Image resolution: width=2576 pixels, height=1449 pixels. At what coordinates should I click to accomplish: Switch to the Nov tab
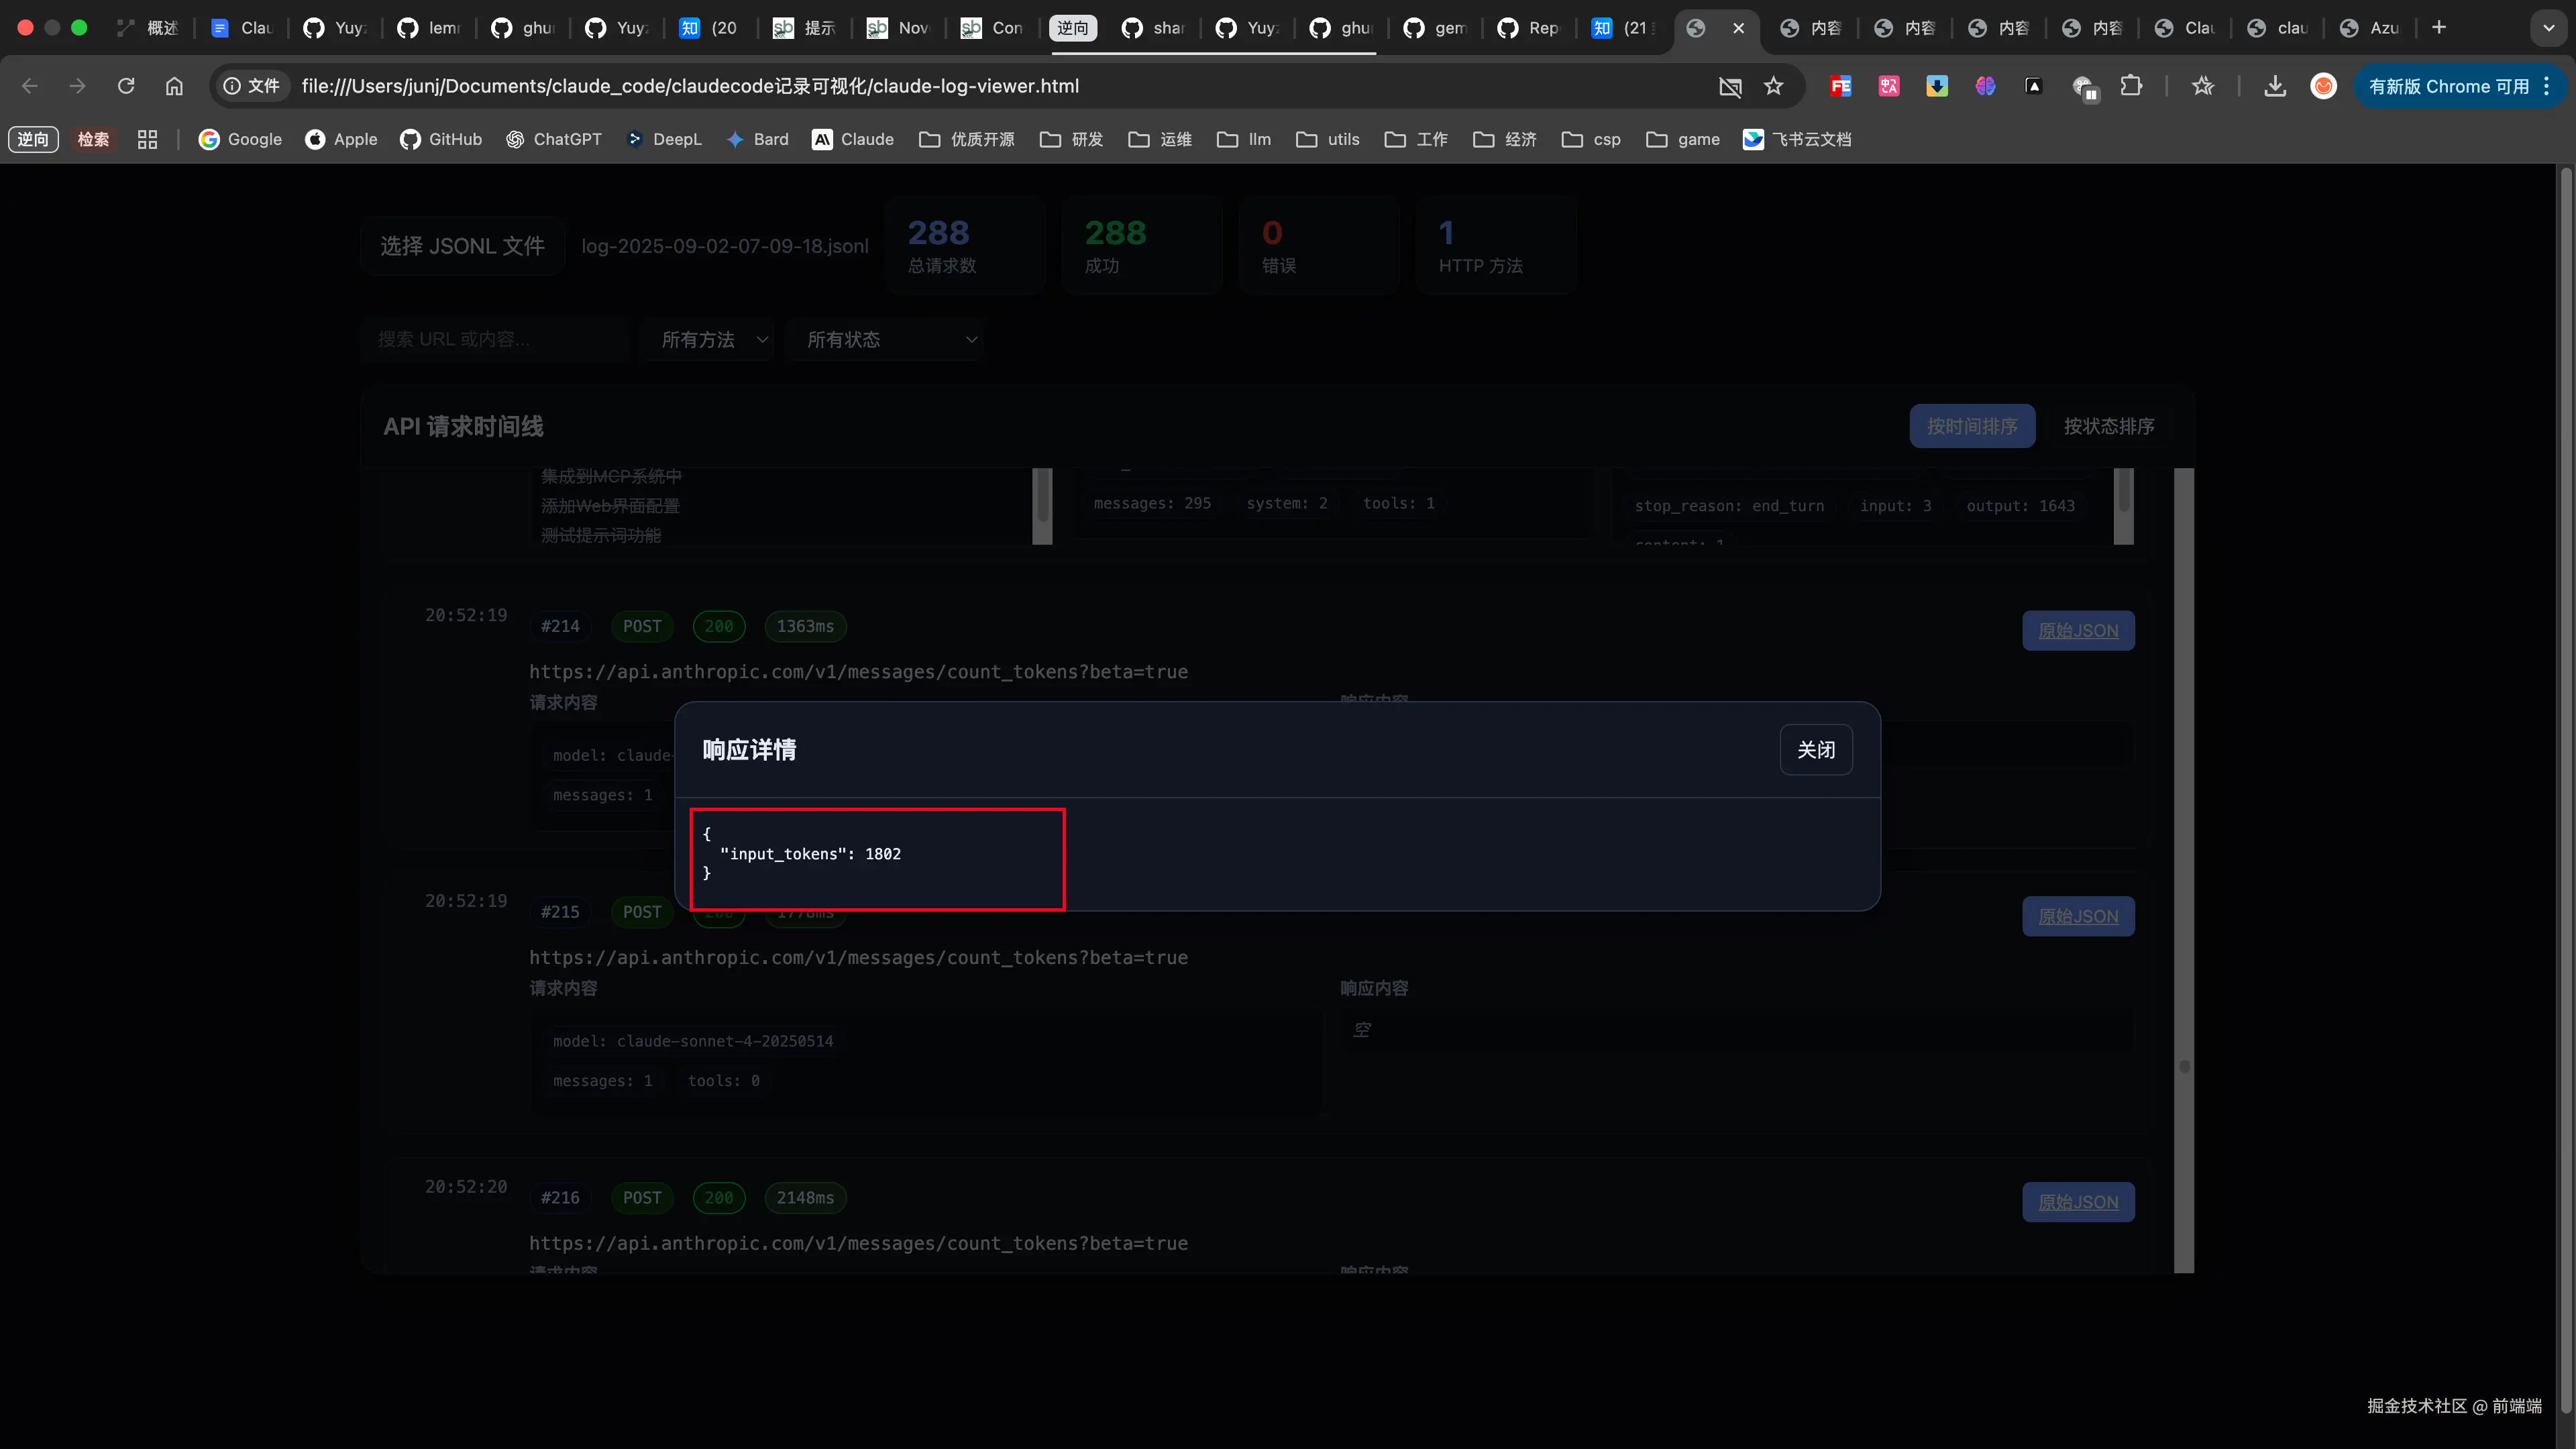[x=898, y=28]
